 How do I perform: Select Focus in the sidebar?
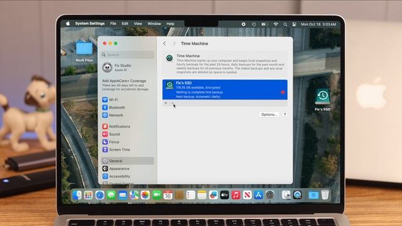111,142
